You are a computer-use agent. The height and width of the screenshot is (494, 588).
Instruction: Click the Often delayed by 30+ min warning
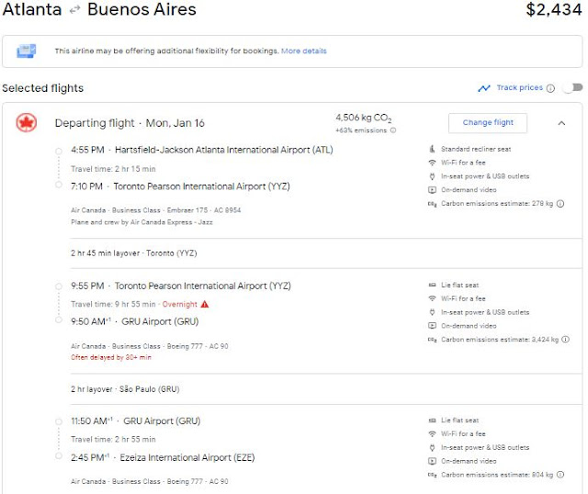tap(111, 357)
